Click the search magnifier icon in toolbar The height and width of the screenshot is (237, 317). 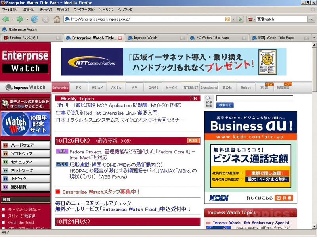(311, 19)
